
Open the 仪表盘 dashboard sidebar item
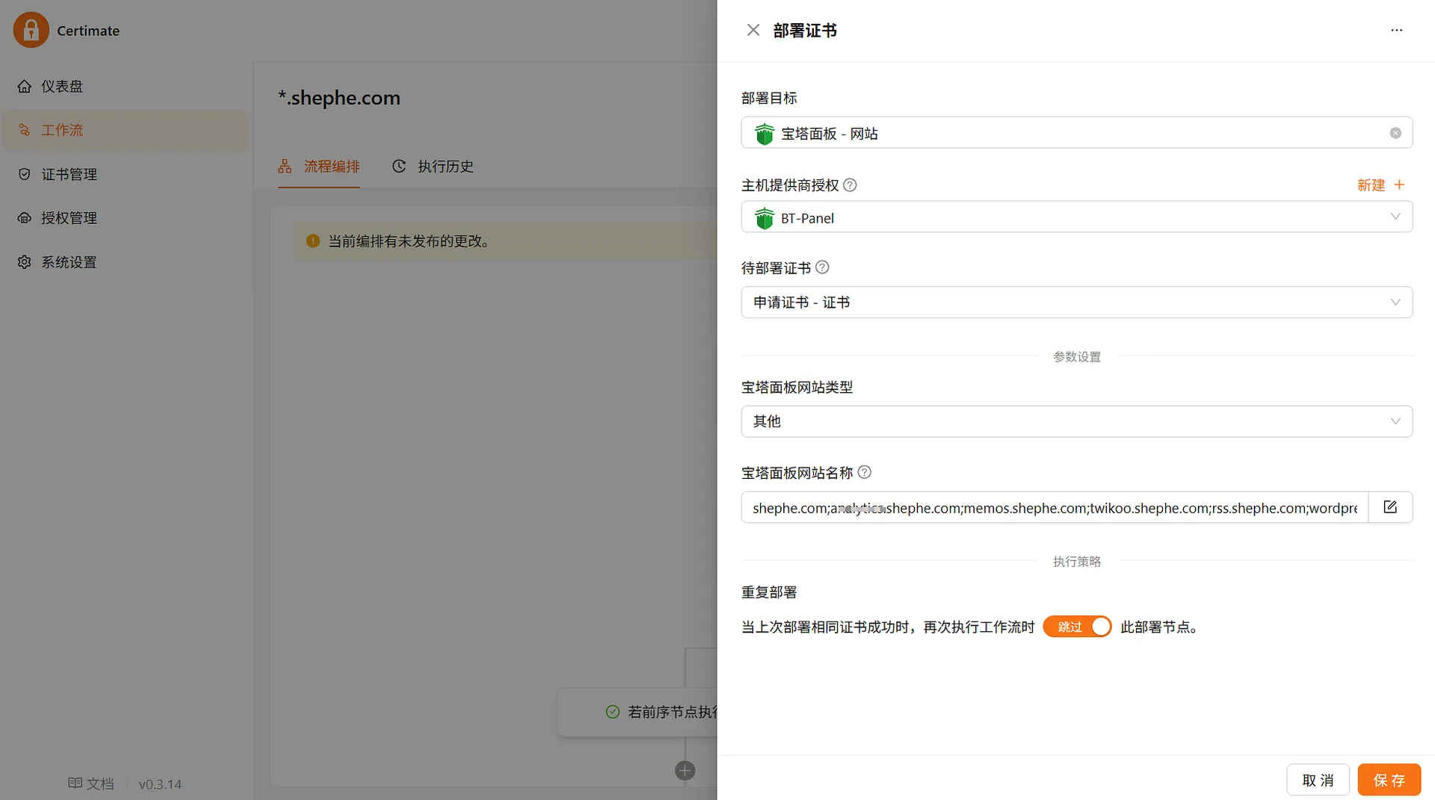click(x=61, y=86)
